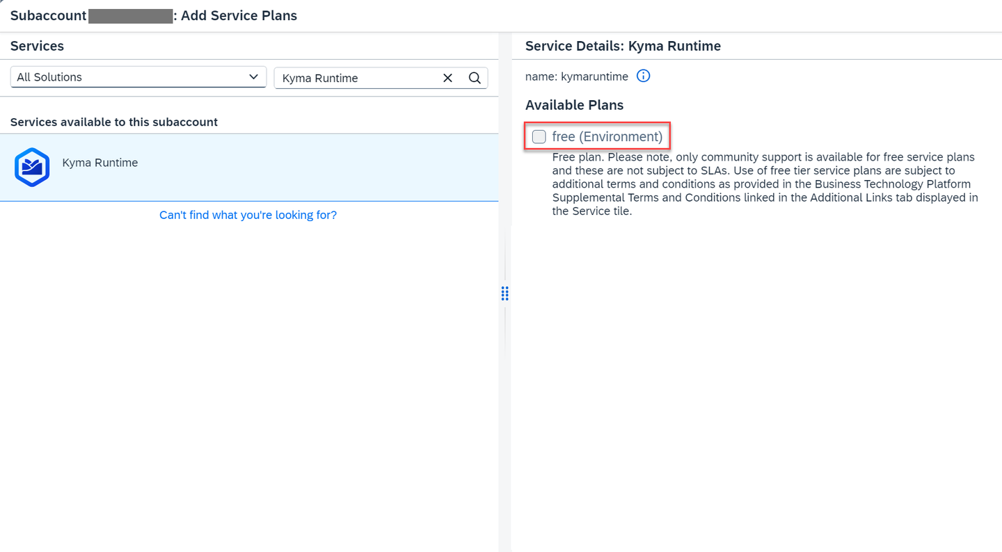Click the "Service Details: Kyma Runtime" heading
Image resolution: width=1002 pixels, height=552 pixels.
[623, 46]
